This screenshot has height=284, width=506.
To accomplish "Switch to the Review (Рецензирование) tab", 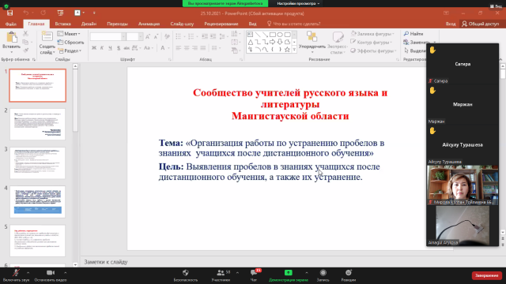I will (x=221, y=24).
